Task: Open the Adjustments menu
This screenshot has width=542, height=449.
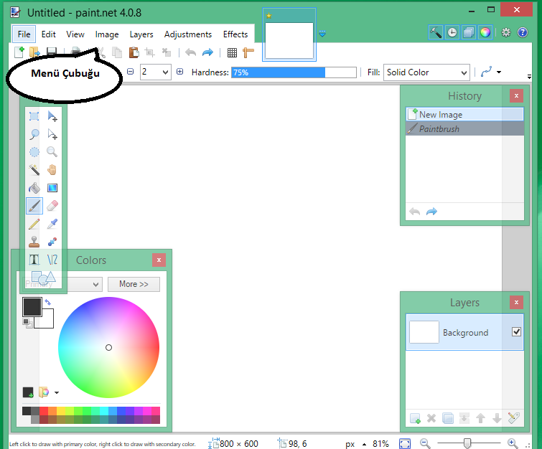Action: point(187,34)
